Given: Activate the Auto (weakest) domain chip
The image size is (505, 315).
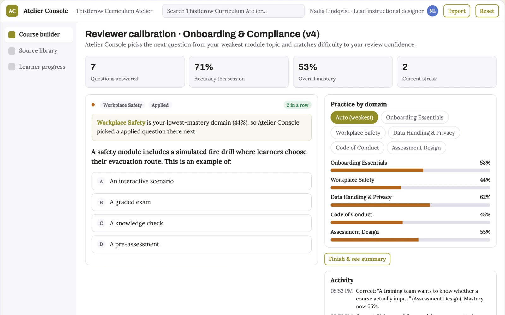Looking at the screenshot, I should (354, 117).
